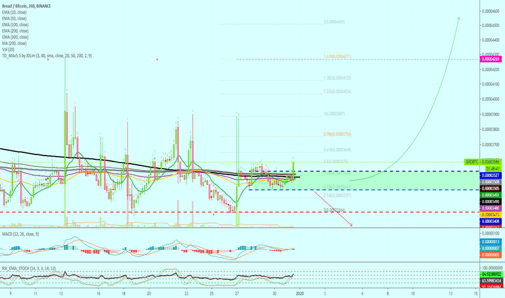Image resolution: width=505 pixels, height=298 pixels.
Task: Click the blue 0.00003408 price tag
Action: [490, 221]
